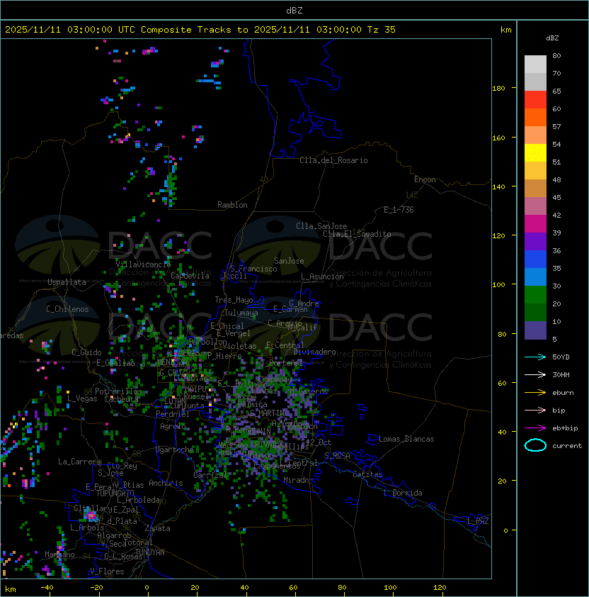Click the white 30HM arrow legend icon
This screenshot has height=597, width=589.
coord(535,374)
